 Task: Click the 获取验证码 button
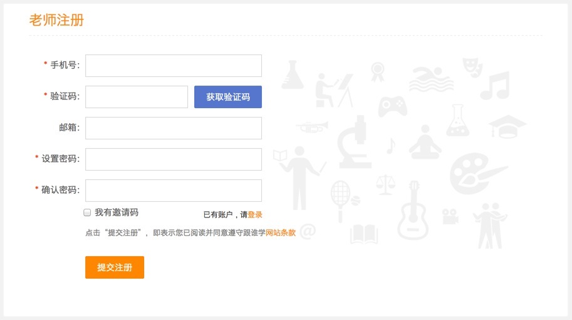tap(228, 97)
